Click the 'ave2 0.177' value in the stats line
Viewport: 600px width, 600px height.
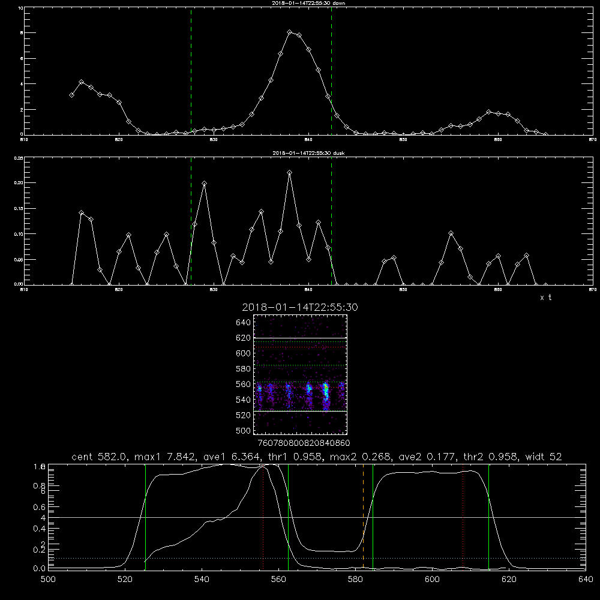(425, 457)
